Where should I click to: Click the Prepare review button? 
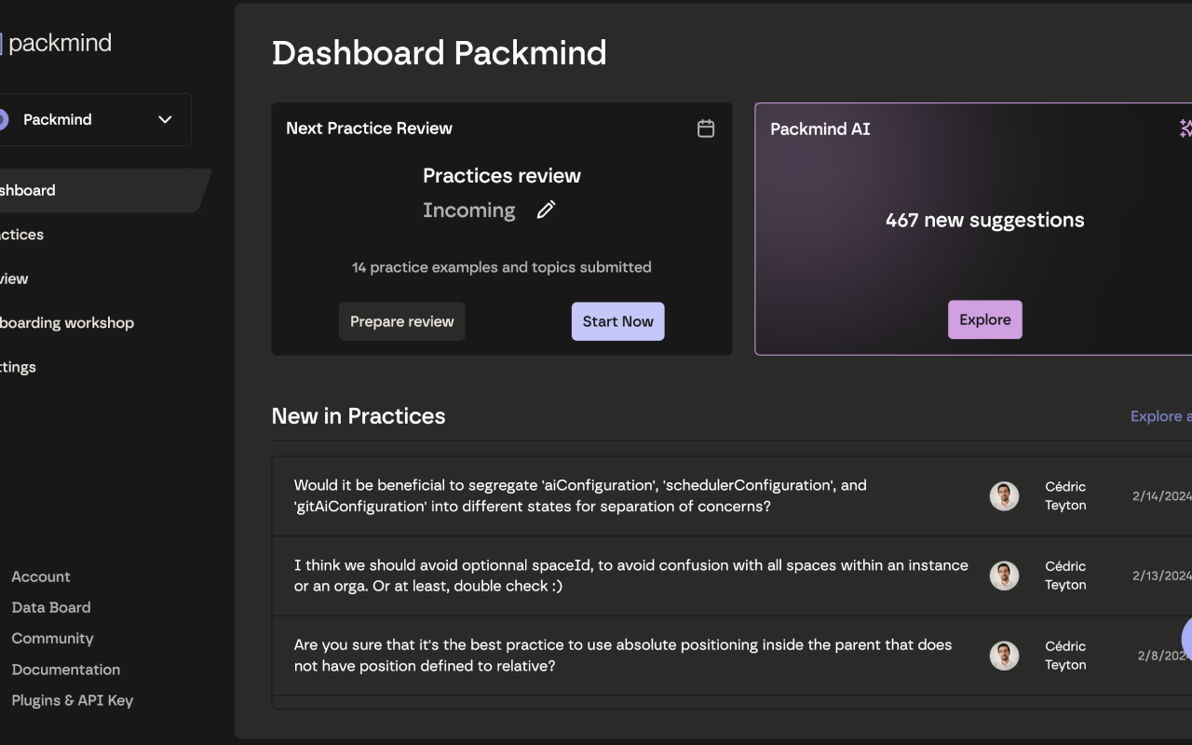click(402, 320)
